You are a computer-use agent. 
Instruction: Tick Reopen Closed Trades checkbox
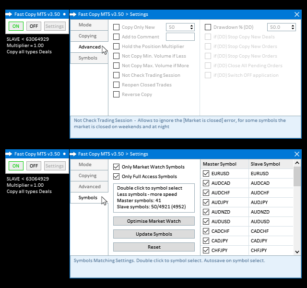[116, 85]
